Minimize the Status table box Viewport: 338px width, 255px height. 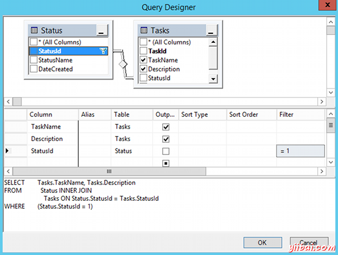tap(100, 30)
